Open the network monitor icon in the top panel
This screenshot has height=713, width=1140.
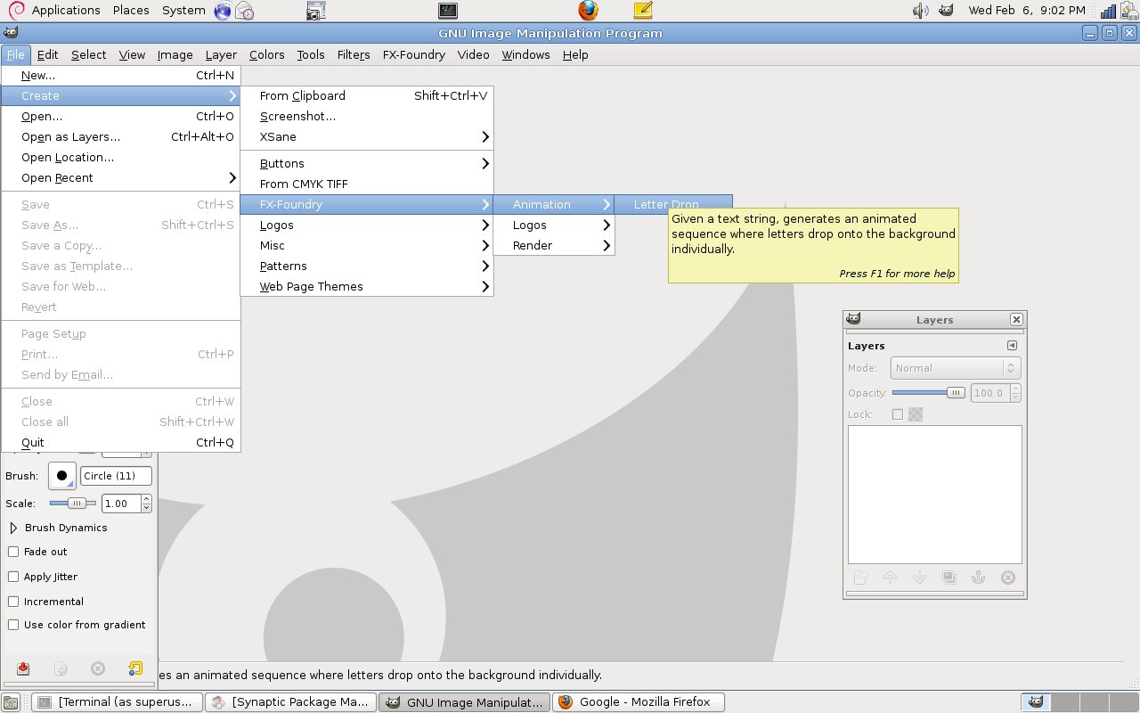1108,11
